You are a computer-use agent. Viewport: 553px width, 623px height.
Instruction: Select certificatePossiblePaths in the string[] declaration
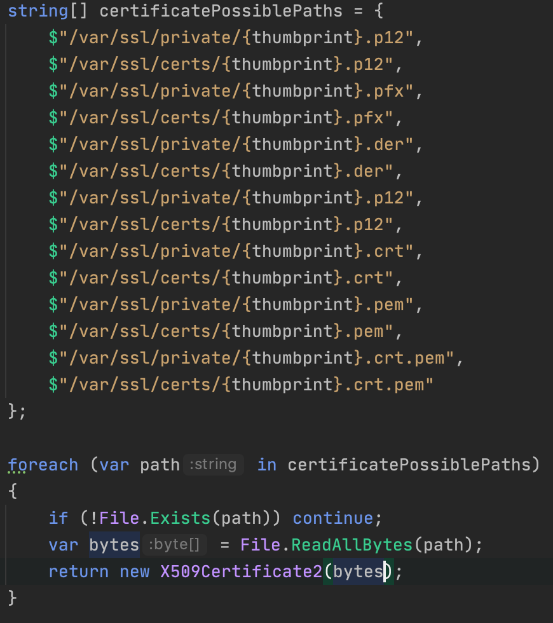(221, 11)
